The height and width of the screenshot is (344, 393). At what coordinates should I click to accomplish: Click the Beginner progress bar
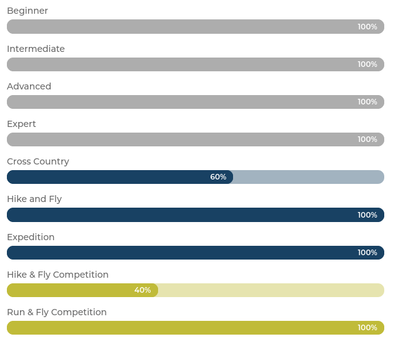195,26
